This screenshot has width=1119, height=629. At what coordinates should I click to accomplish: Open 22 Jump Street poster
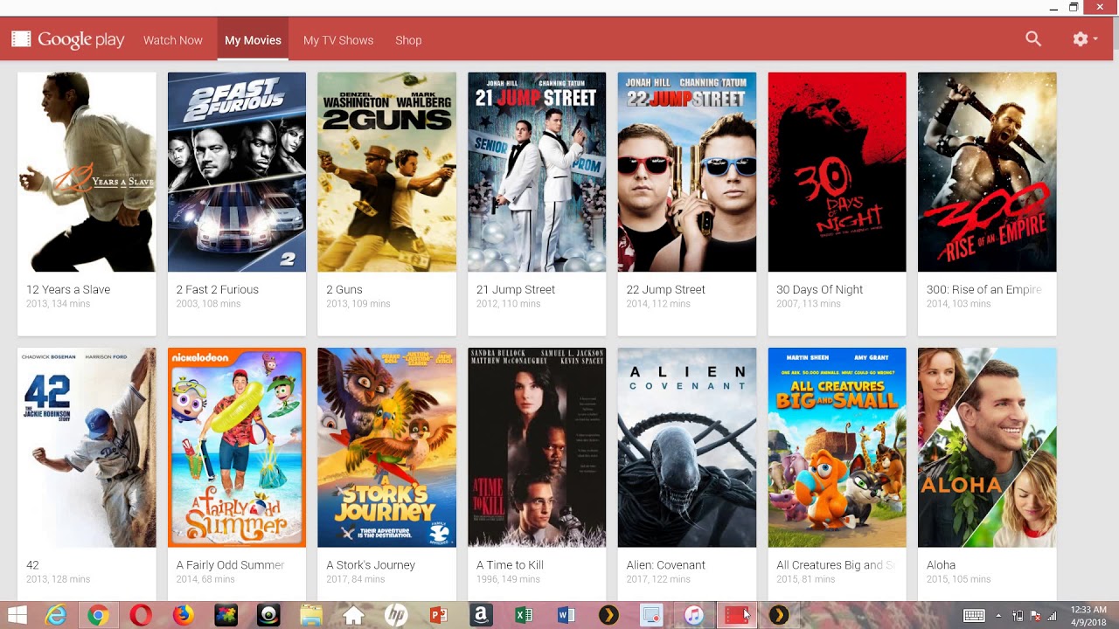pyautogui.click(x=687, y=172)
